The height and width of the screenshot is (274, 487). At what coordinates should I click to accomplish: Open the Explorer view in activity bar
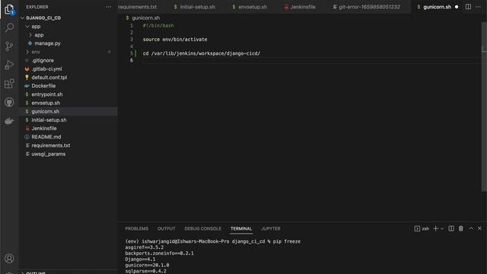pyautogui.click(x=9, y=9)
